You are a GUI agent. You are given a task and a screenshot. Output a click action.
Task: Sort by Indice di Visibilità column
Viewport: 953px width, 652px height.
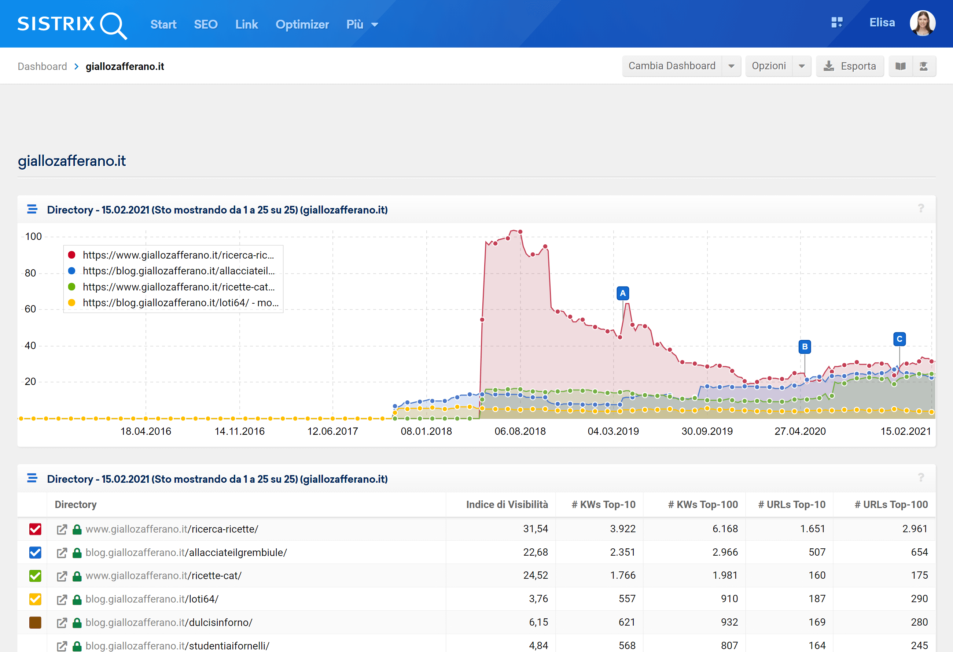coord(507,504)
